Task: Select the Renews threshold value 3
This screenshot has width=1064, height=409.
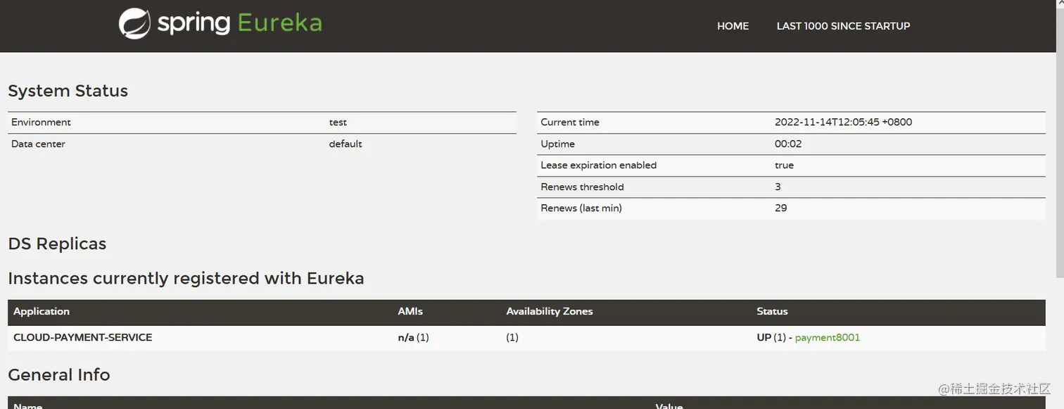Action: [x=778, y=187]
